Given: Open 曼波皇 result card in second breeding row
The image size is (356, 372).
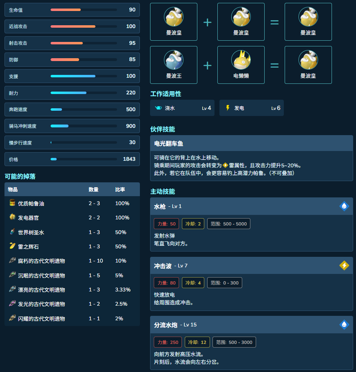Looking at the screenshot, I should pos(308,65).
